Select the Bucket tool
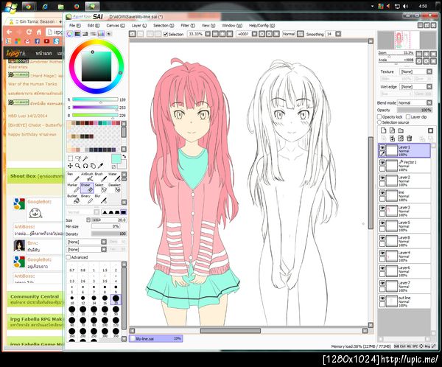Screen dimensions: 442x367 [x=73, y=199]
